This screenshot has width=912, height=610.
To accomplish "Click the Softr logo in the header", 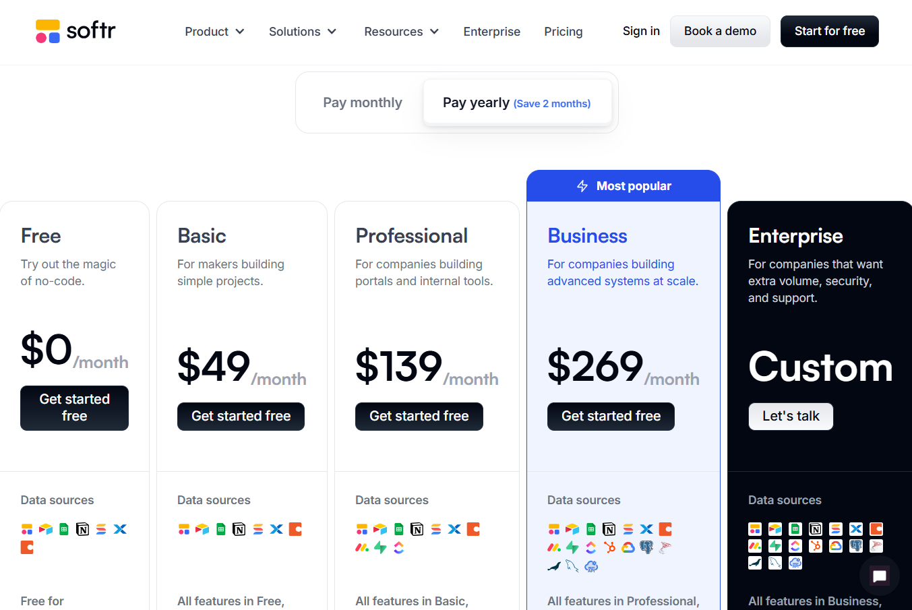I will [x=75, y=31].
